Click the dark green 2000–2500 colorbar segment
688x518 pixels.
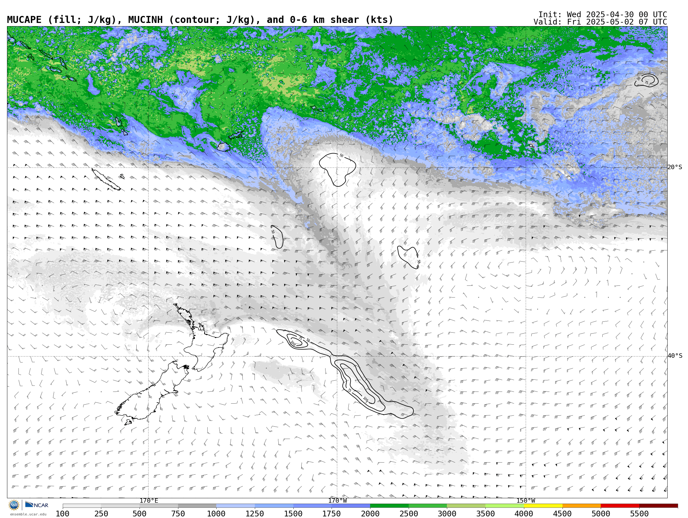coord(389,506)
